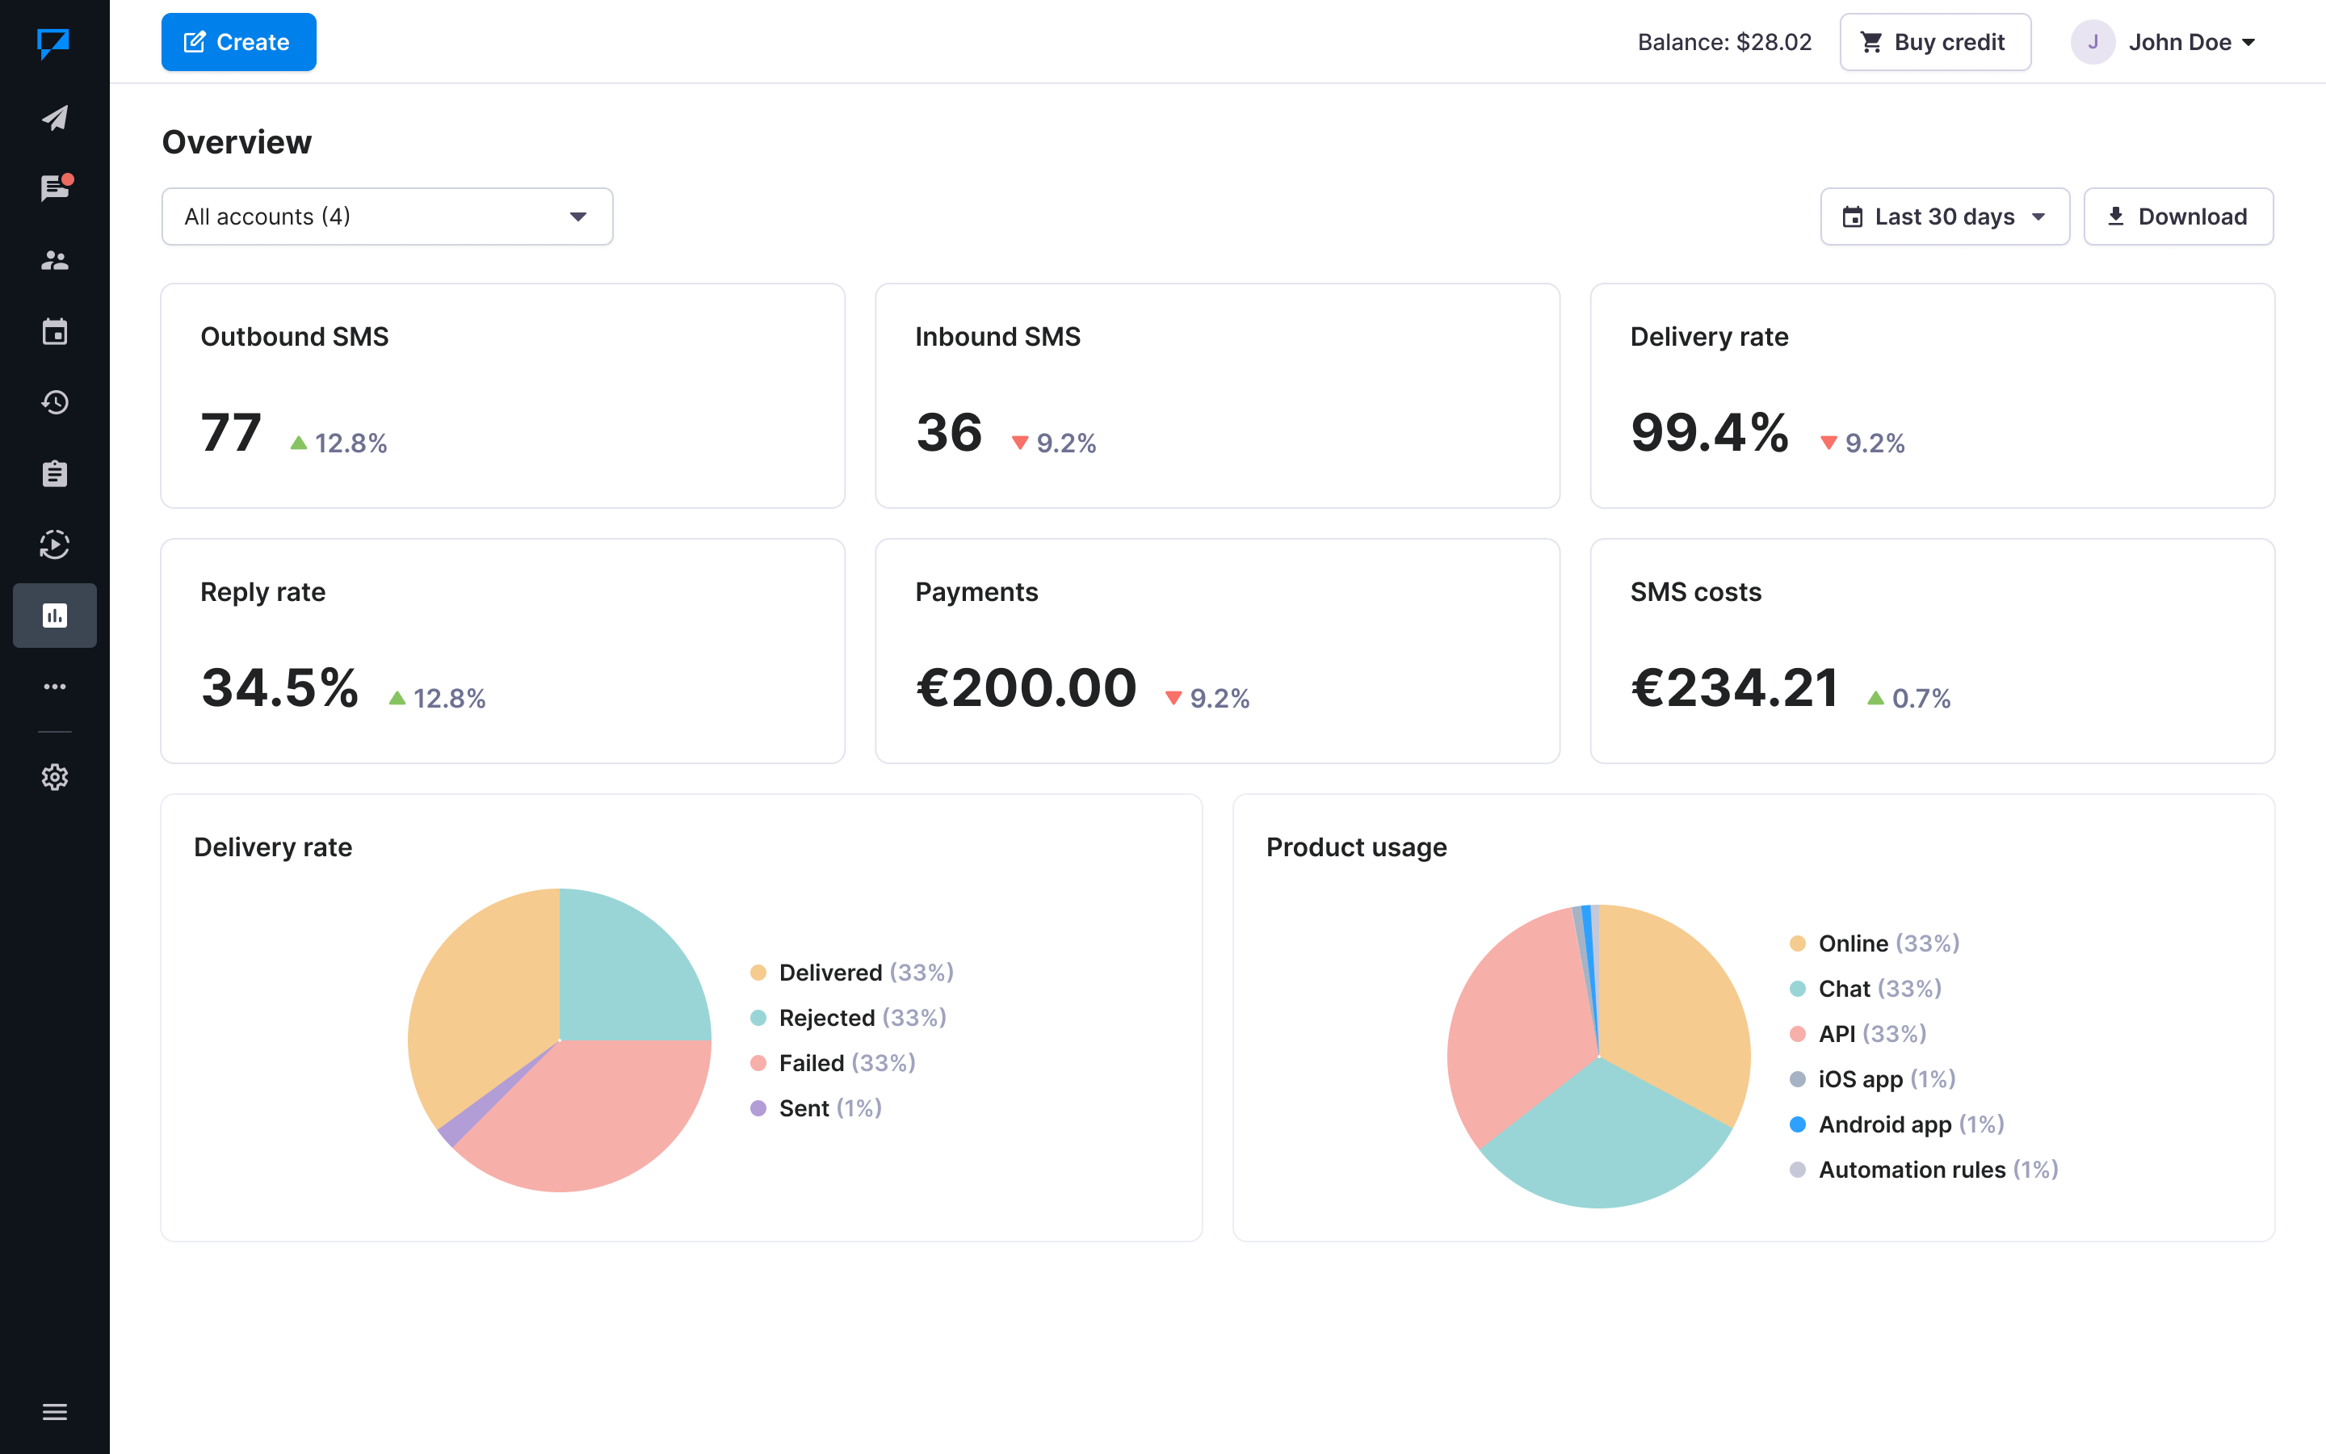Click the Delivered legend color dot
The width and height of the screenshot is (2326, 1454).
758,973
